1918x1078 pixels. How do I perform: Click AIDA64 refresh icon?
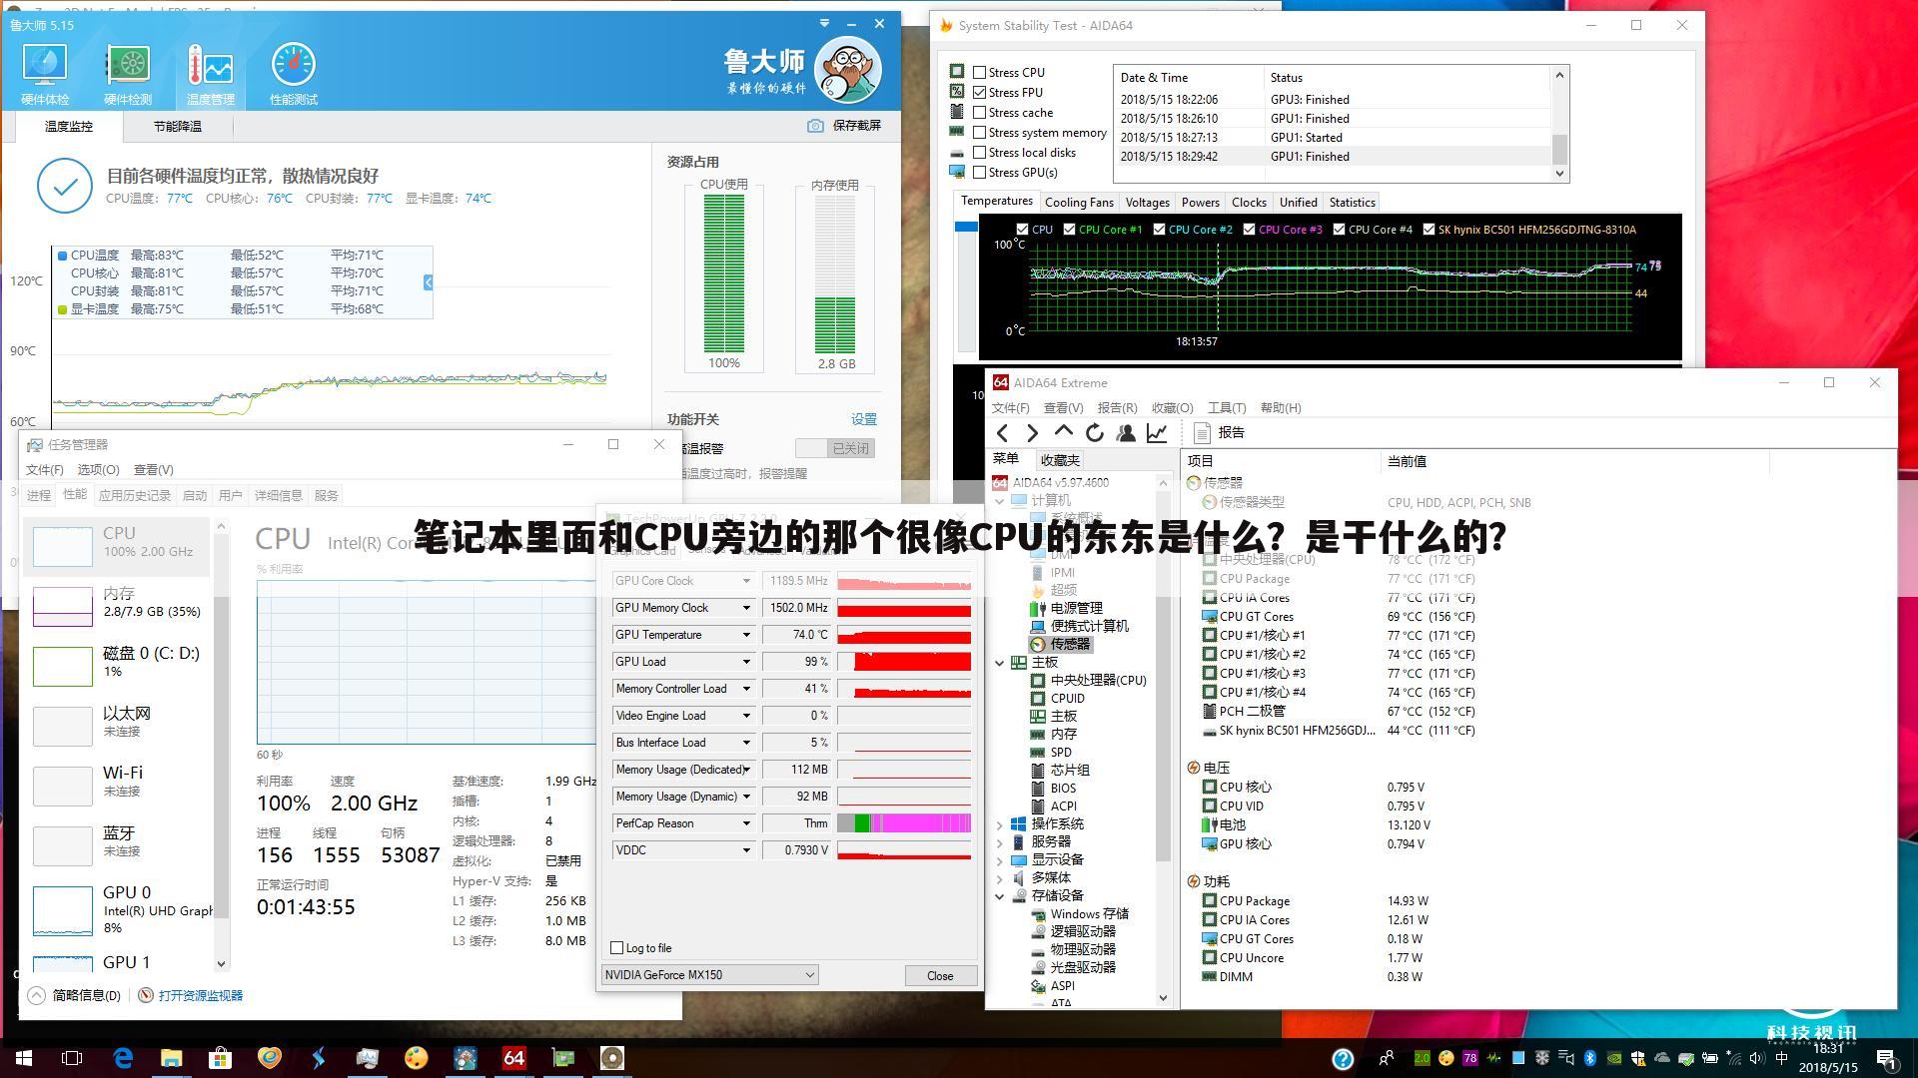[1095, 433]
